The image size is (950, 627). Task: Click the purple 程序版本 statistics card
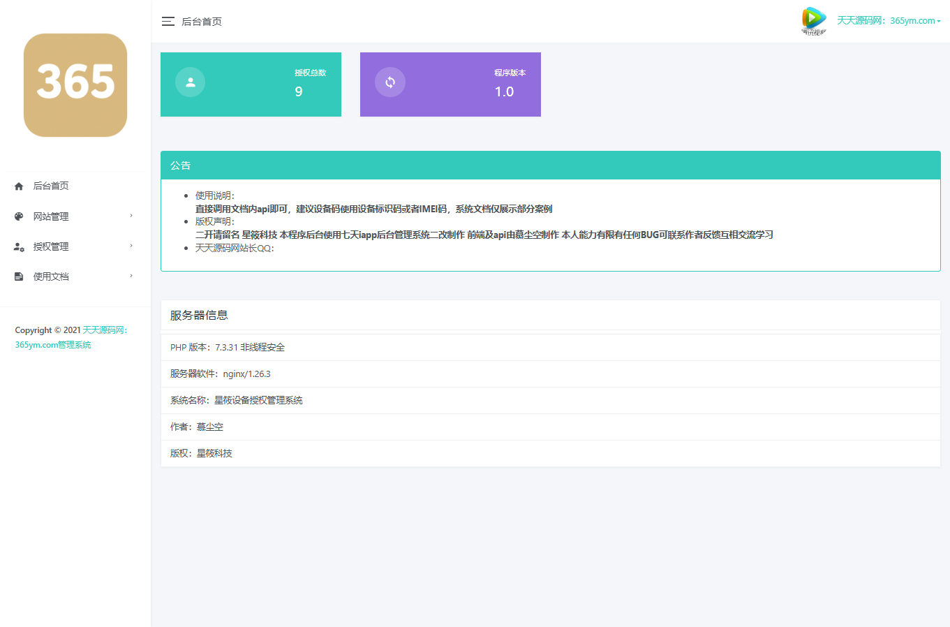pos(450,84)
